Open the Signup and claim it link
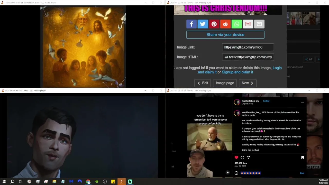 point(237,72)
